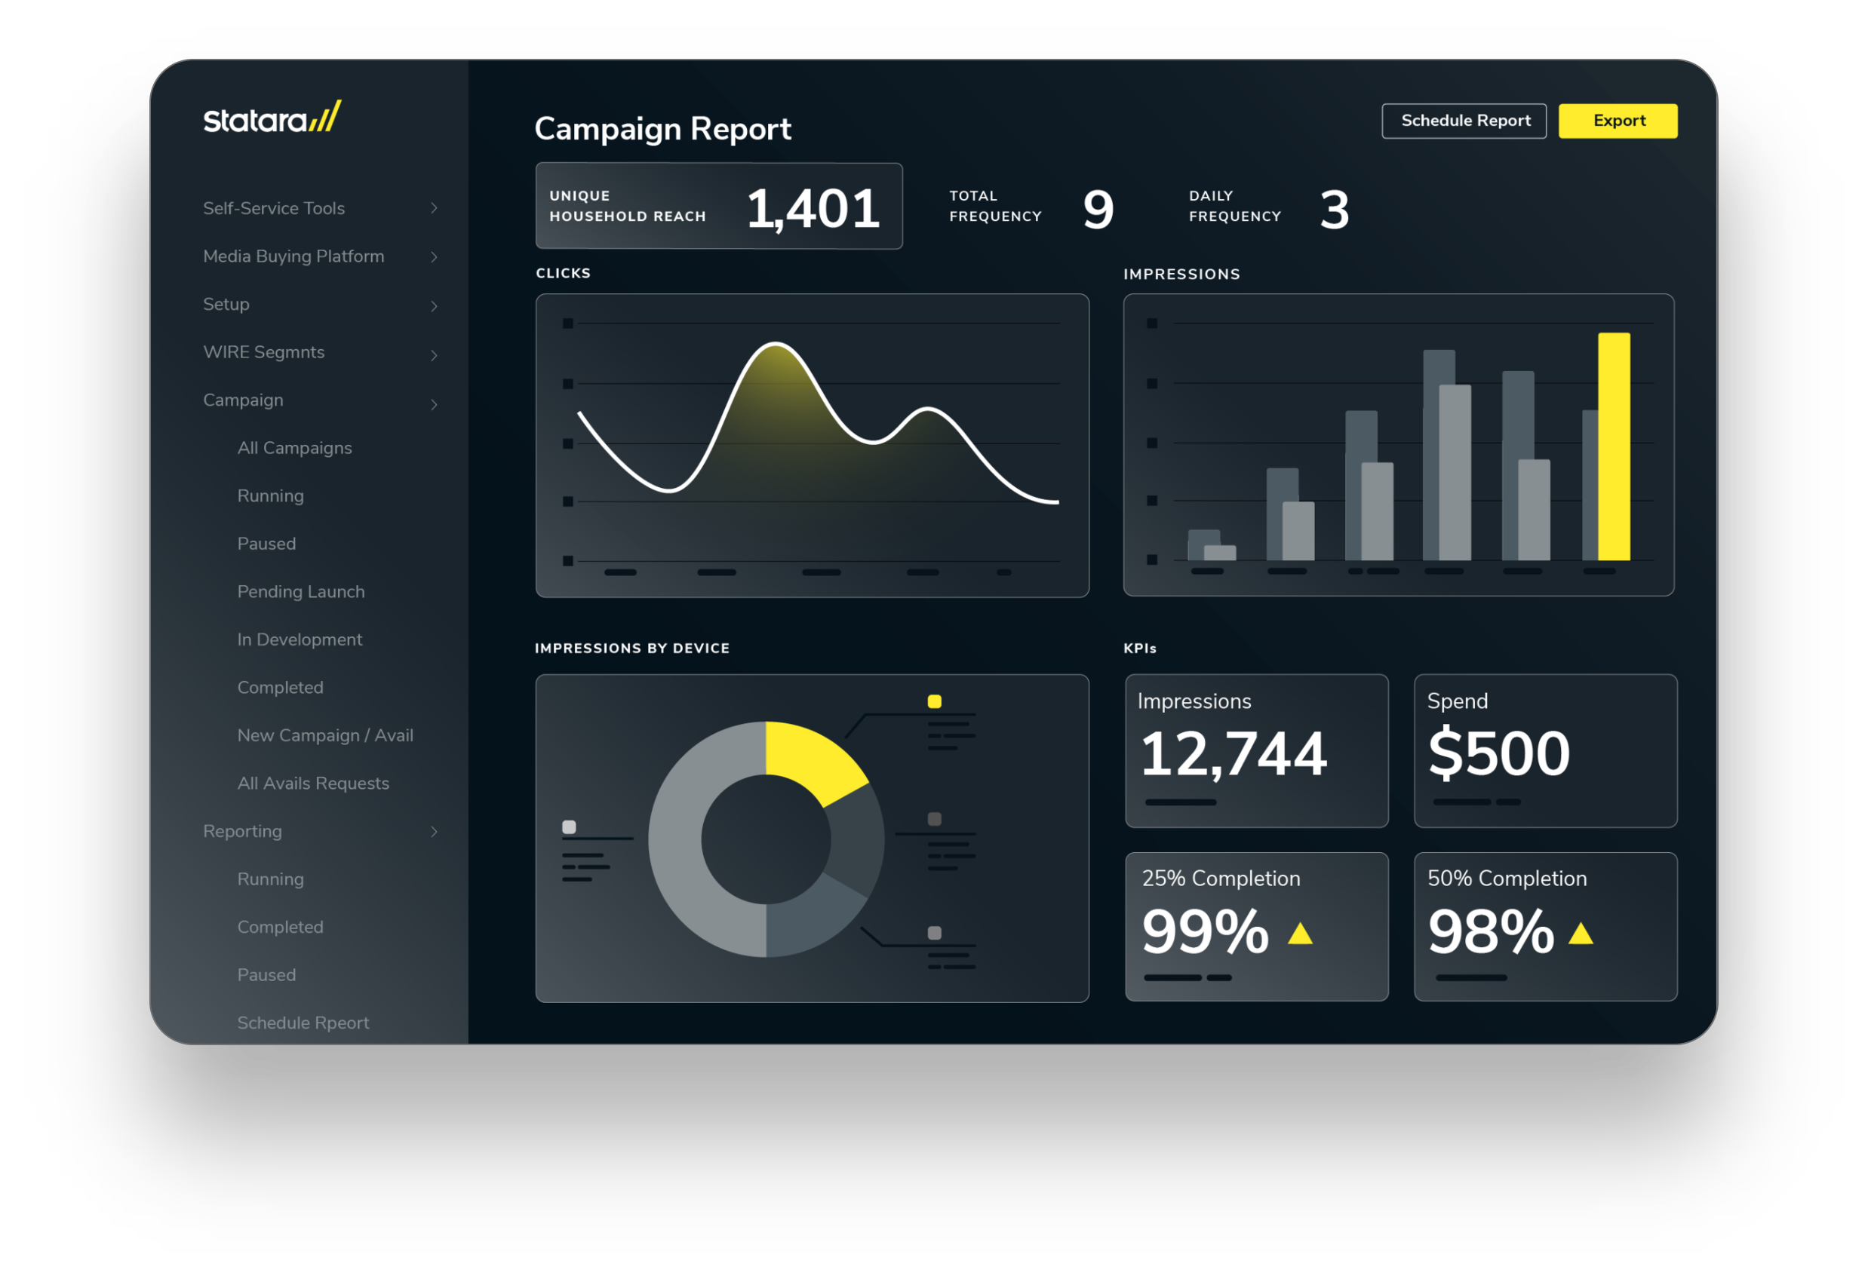Click the yellow square legend marker above the donut

point(935,700)
